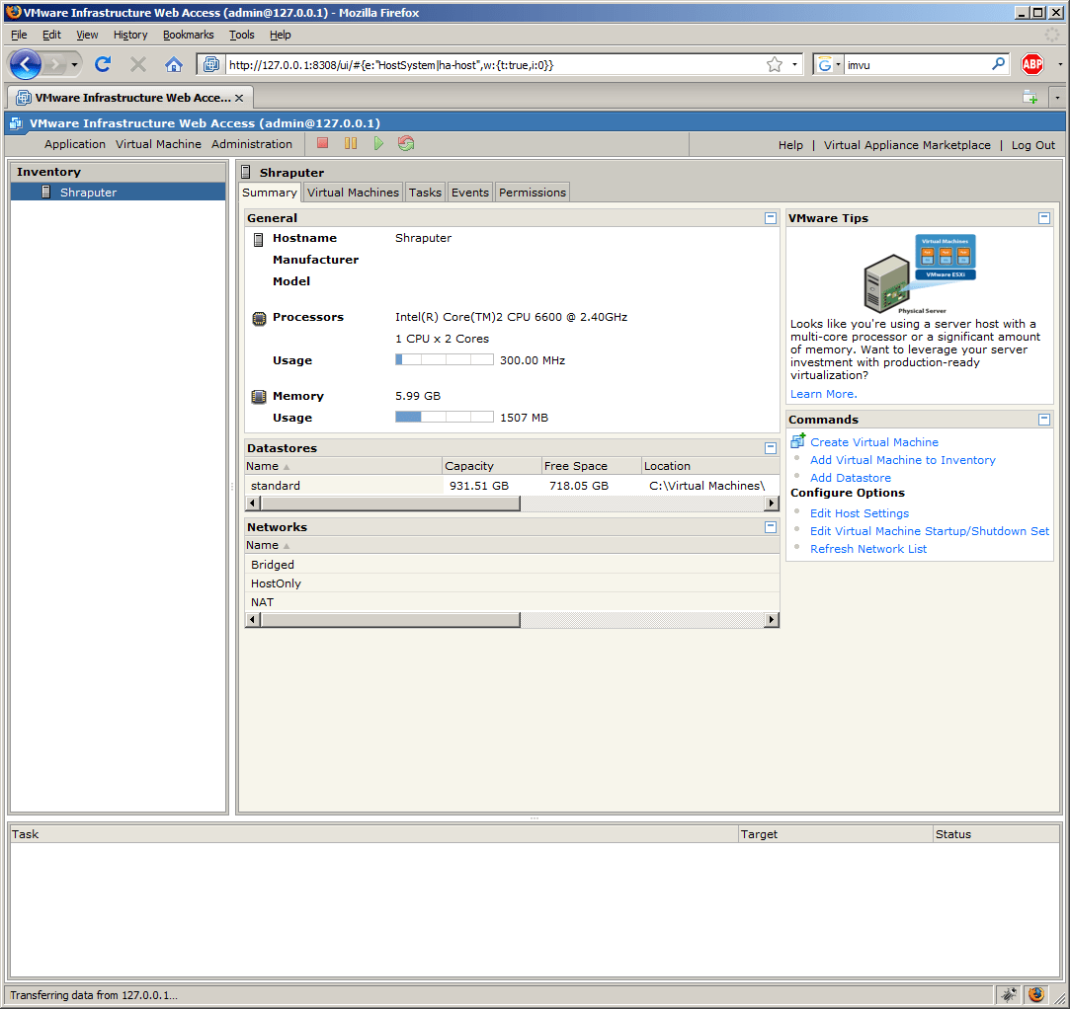The height and width of the screenshot is (1009, 1070).
Task: Open the Adblock Plus dropdown arrow
Action: 1060,65
